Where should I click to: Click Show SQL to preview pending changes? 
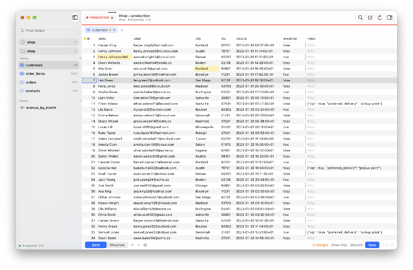click(339, 245)
